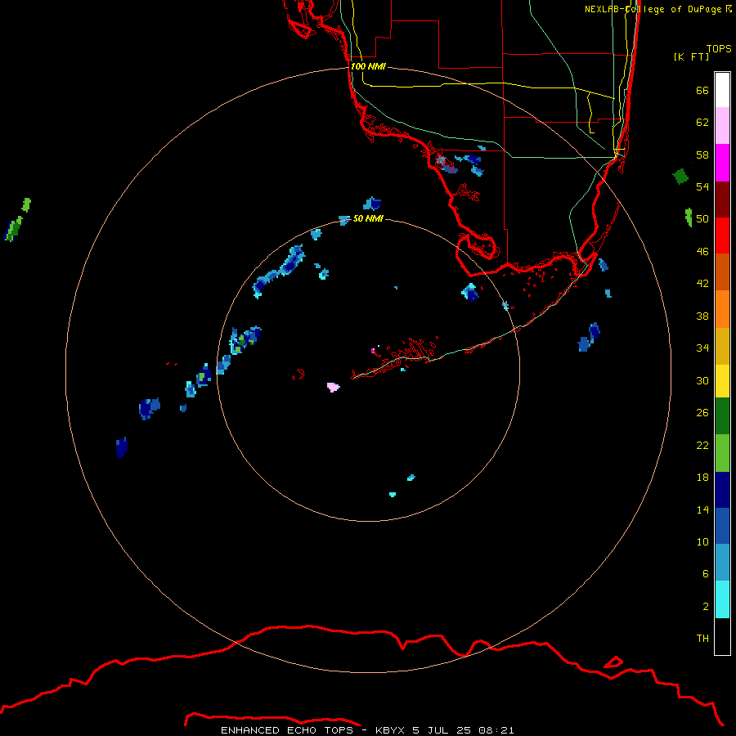Click the NEXLAB-College of DuPage credit text

point(658,9)
